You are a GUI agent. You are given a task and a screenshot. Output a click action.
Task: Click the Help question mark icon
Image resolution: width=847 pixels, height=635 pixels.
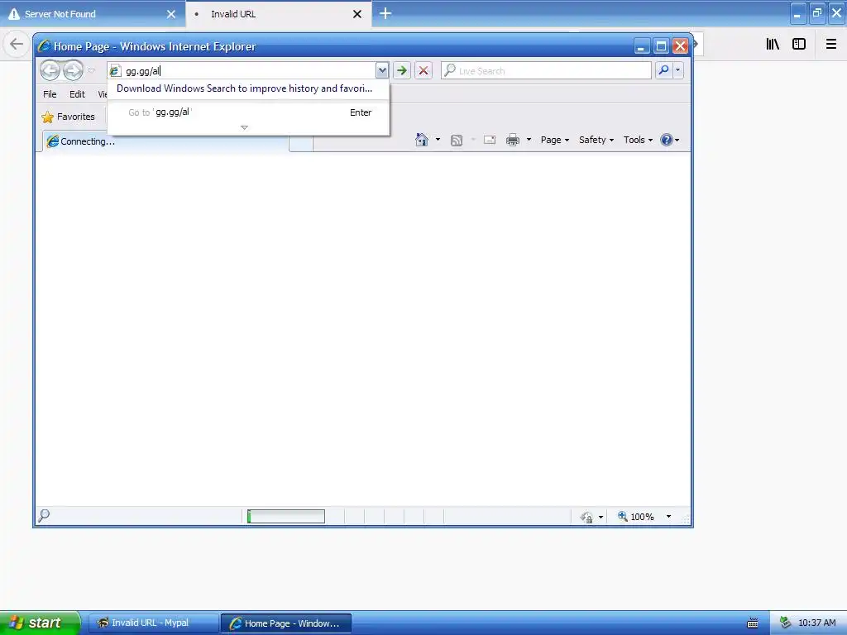[x=667, y=140]
